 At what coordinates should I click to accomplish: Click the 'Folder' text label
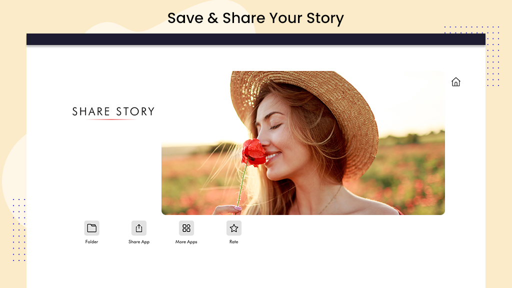tap(92, 241)
